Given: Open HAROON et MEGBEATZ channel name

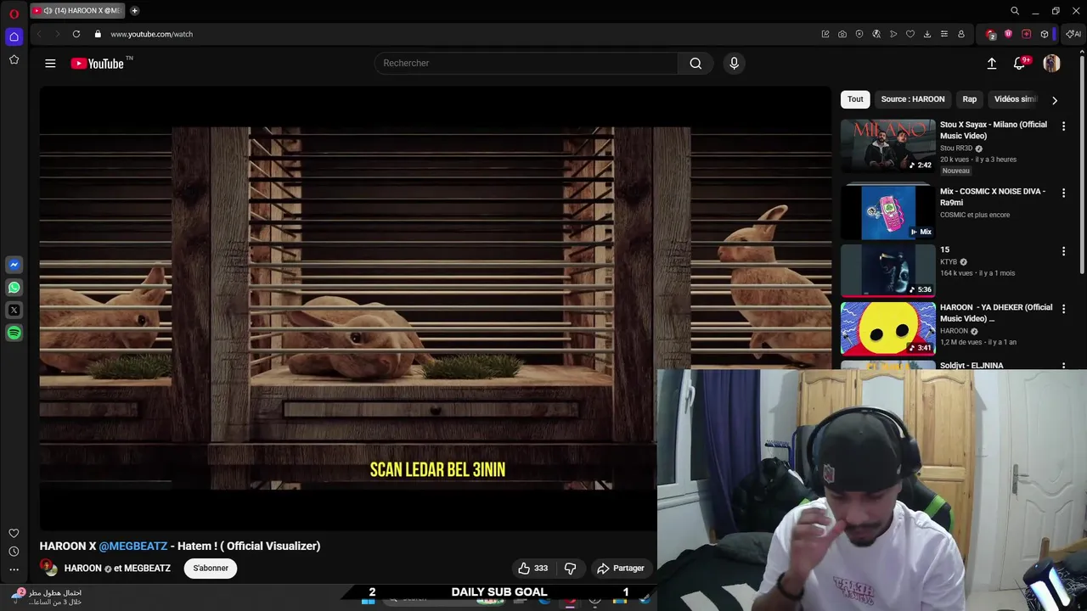Looking at the screenshot, I should click(x=117, y=568).
